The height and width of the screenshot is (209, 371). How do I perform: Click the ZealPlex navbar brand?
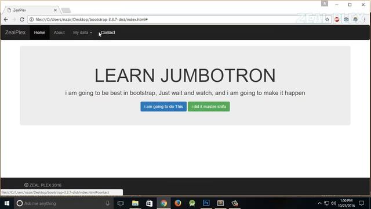pyautogui.click(x=16, y=33)
